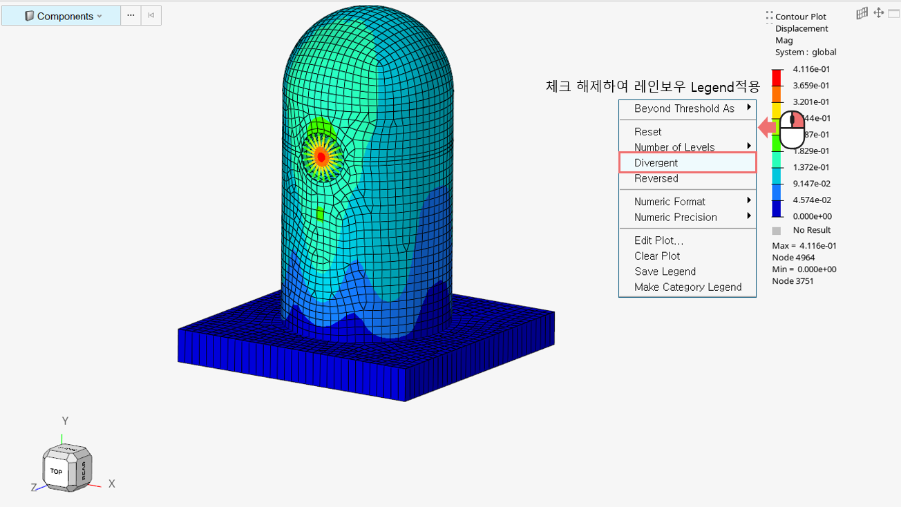This screenshot has height=507, width=901.
Task: Click legend value 1.829e-01
Action: tap(812, 151)
